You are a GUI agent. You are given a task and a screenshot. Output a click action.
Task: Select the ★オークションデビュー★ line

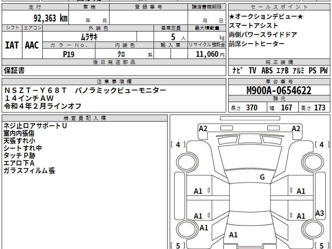(x=266, y=17)
